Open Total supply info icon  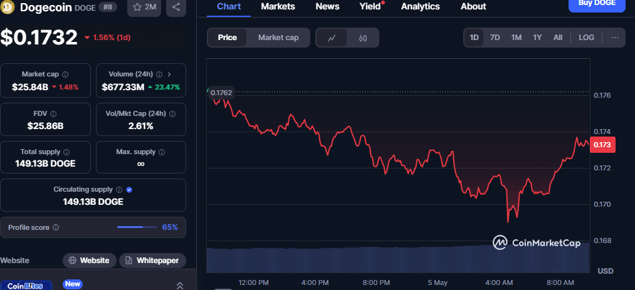point(67,152)
